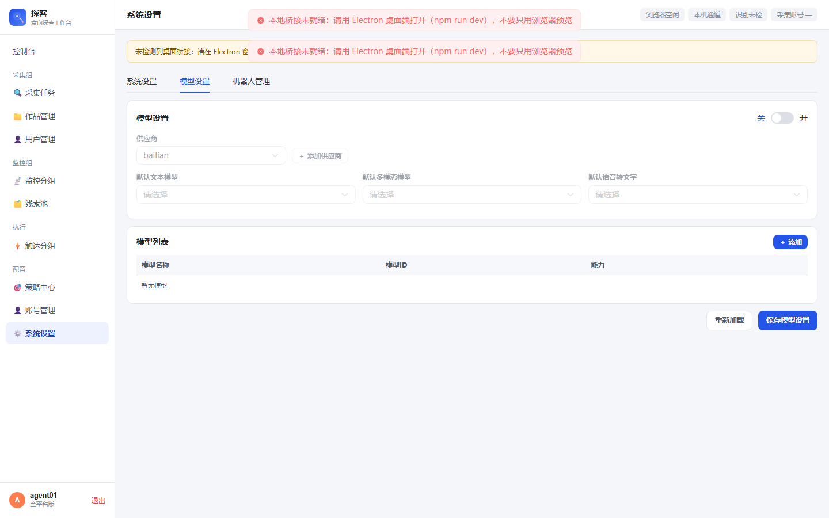The height and width of the screenshot is (518, 829).
Task: Open the 供应商 bailian dropdown
Action: pos(211,155)
